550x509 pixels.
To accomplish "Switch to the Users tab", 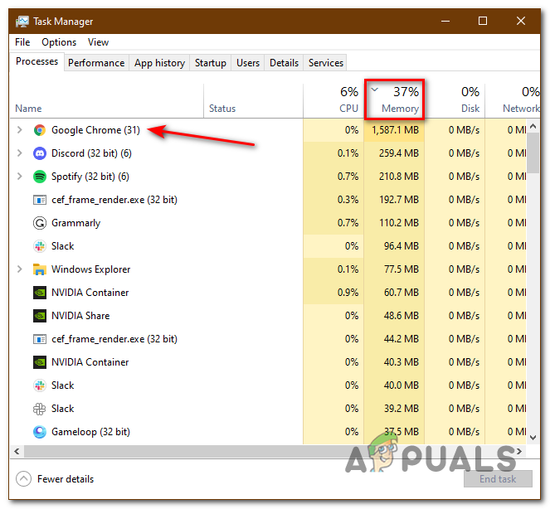I will coord(248,63).
